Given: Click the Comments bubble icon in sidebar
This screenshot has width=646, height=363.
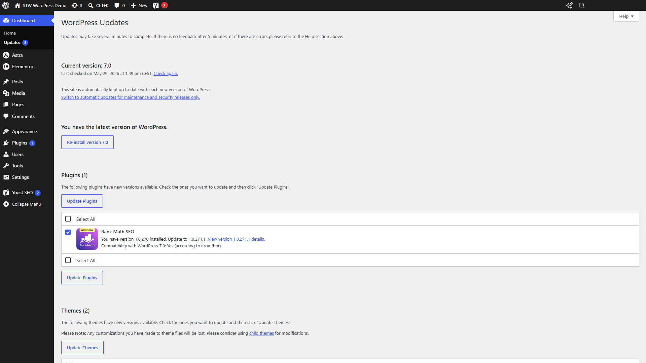Looking at the screenshot, I should point(6,116).
